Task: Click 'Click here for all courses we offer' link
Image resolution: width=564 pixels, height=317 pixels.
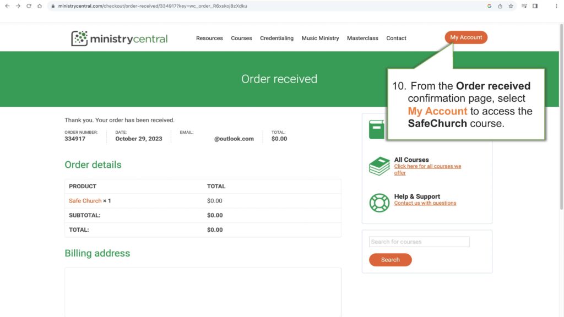Action: tap(427, 170)
